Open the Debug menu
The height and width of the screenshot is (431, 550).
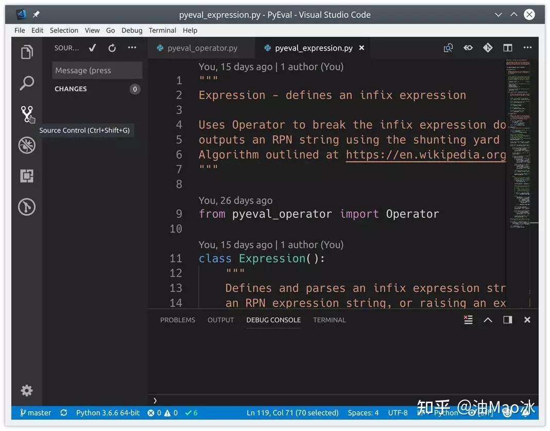pos(132,30)
